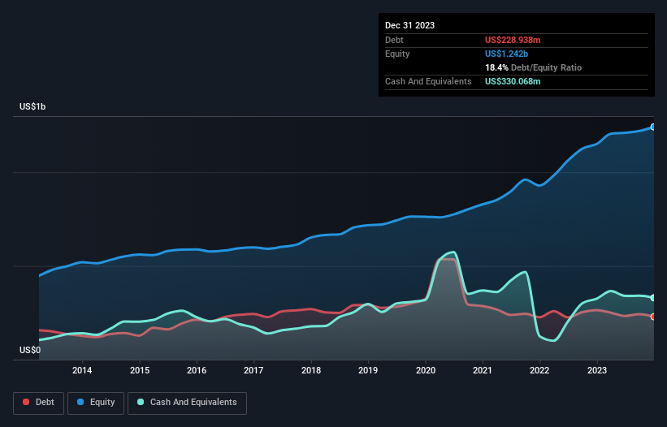Click the 18.4% Debt/Equity Ratio text
667x427 pixels.
coord(533,67)
